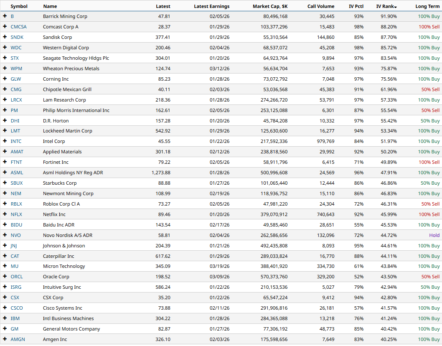Expand the Lam Research Corp row
The width and height of the screenshot is (442, 346).
click(x=5, y=99)
